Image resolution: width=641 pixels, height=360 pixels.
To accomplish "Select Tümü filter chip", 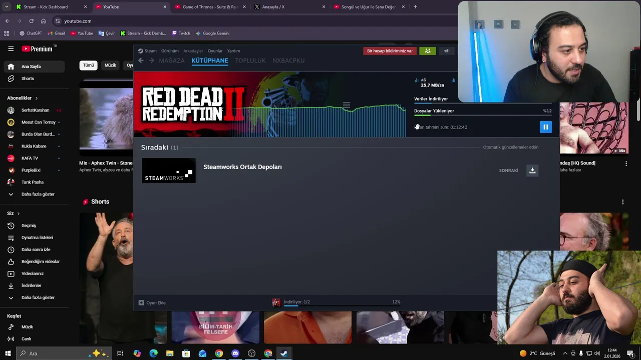I will point(88,65).
